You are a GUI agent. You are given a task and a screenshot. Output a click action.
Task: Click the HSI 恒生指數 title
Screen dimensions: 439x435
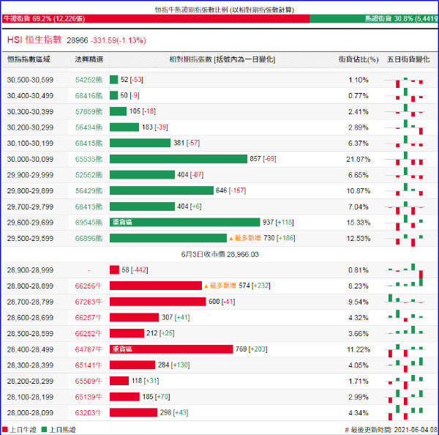click(x=34, y=40)
